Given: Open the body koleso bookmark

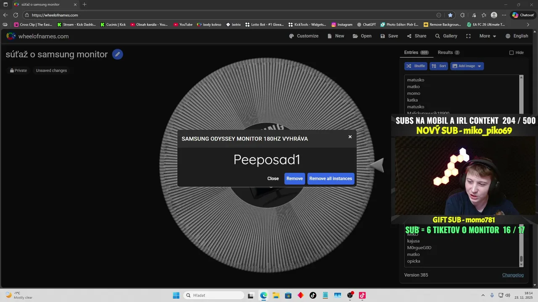Looking at the screenshot, I should click(208, 25).
